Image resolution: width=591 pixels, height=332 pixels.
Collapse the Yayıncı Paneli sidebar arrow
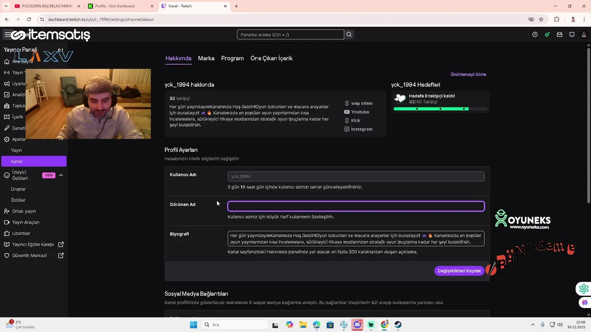pos(60,50)
